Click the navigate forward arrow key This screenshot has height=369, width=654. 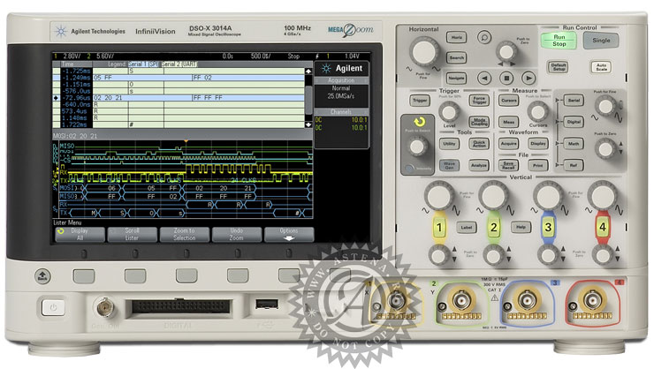pos(529,78)
